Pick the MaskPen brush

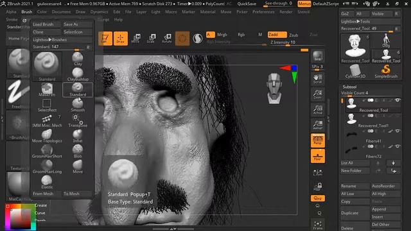click(47, 90)
